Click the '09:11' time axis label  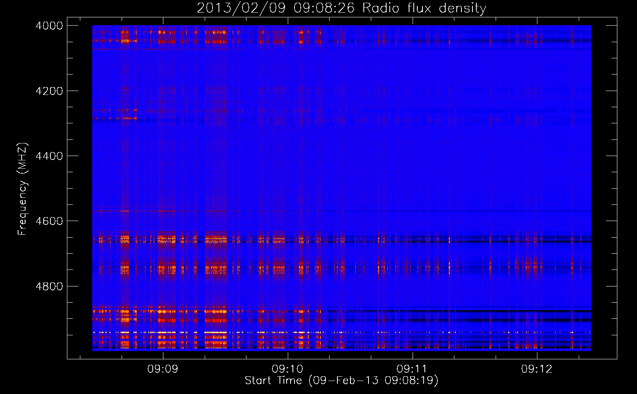pyautogui.click(x=412, y=369)
